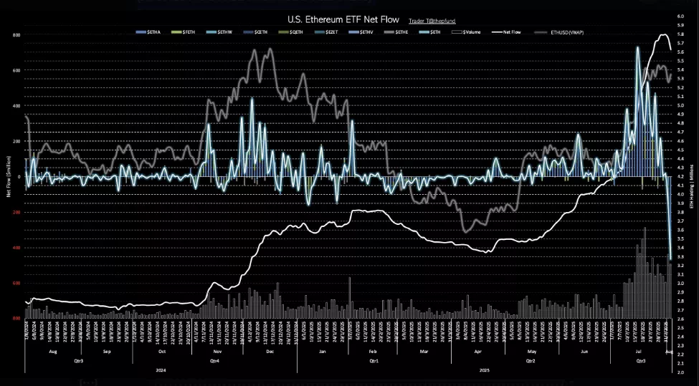This screenshot has width=699, height=386.
Task: Click 5.8 on the right axis
Action: point(681,34)
